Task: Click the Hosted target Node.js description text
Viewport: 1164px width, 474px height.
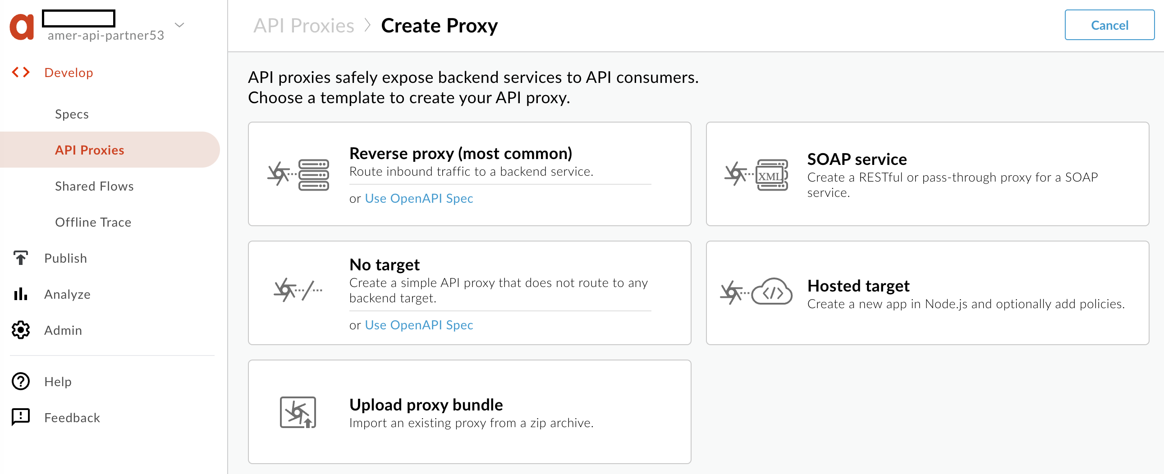Action: coord(966,304)
